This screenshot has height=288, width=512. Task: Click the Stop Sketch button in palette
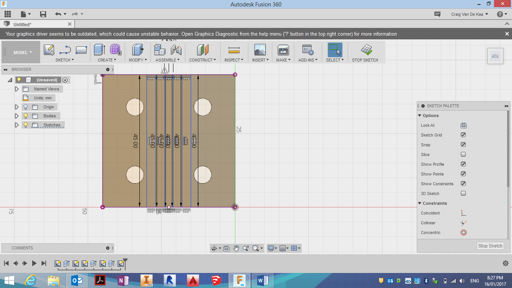tap(490, 246)
